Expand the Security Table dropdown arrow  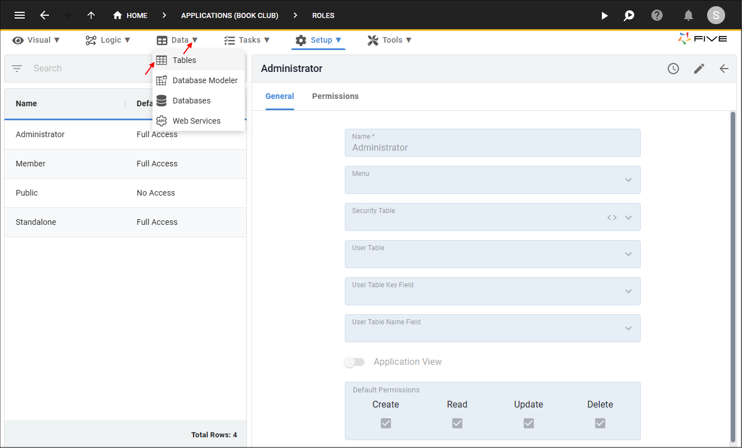click(x=628, y=218)
